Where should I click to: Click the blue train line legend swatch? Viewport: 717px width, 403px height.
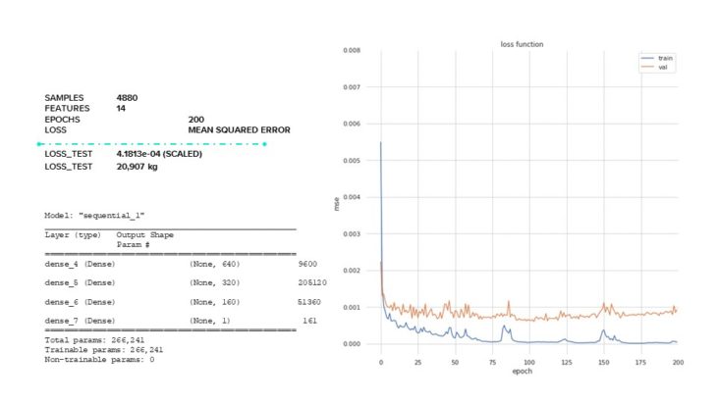coord(647,59)
